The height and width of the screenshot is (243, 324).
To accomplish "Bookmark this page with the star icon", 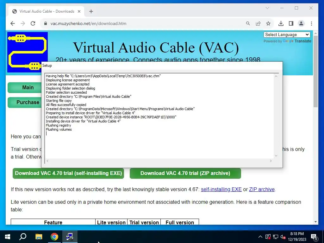I will point(268,23).
